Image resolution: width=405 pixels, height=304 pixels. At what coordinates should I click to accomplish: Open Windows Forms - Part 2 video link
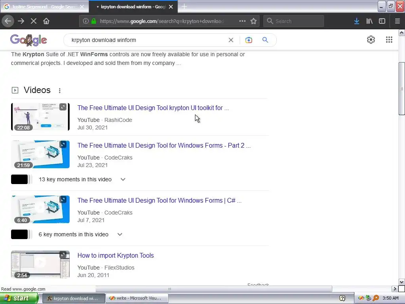pyautogui.click(x=164, y=145)
